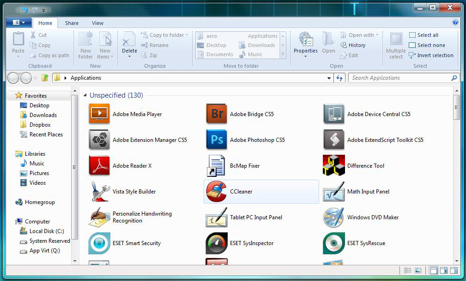Screen dimensions: 466x281
Task: Select the Adobe Reader X icon
Action: point(99,166)
